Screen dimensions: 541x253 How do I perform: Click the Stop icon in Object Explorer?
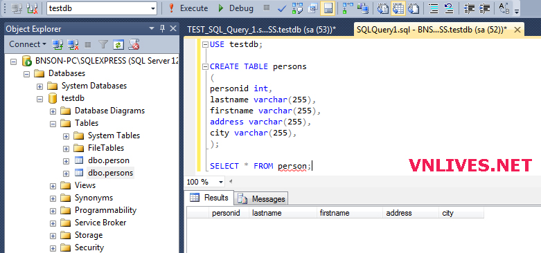(88, 44)
